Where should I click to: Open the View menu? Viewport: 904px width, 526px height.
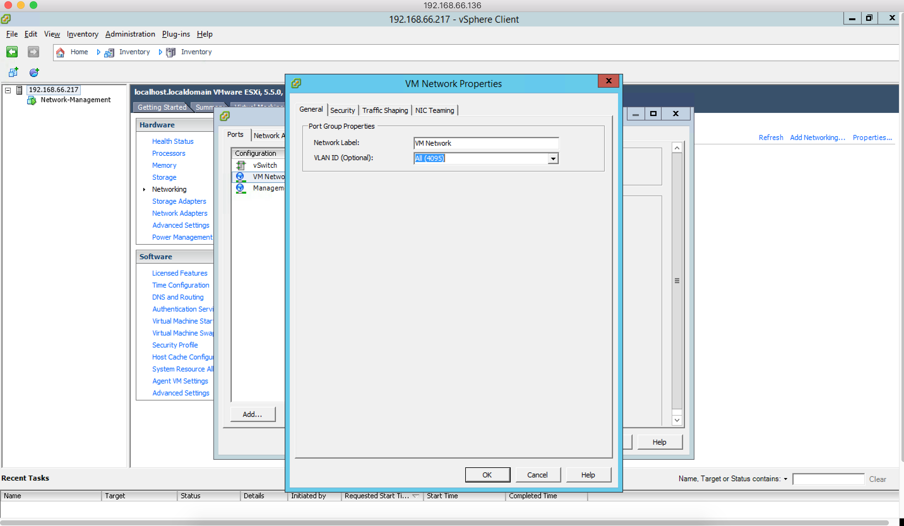(x=52, y=34)
